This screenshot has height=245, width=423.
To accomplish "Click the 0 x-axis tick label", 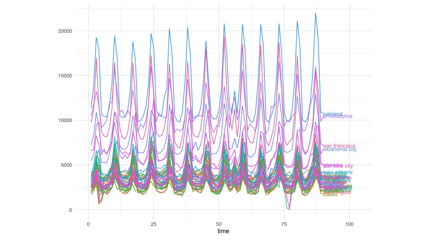I will click(x=88, y=224).
